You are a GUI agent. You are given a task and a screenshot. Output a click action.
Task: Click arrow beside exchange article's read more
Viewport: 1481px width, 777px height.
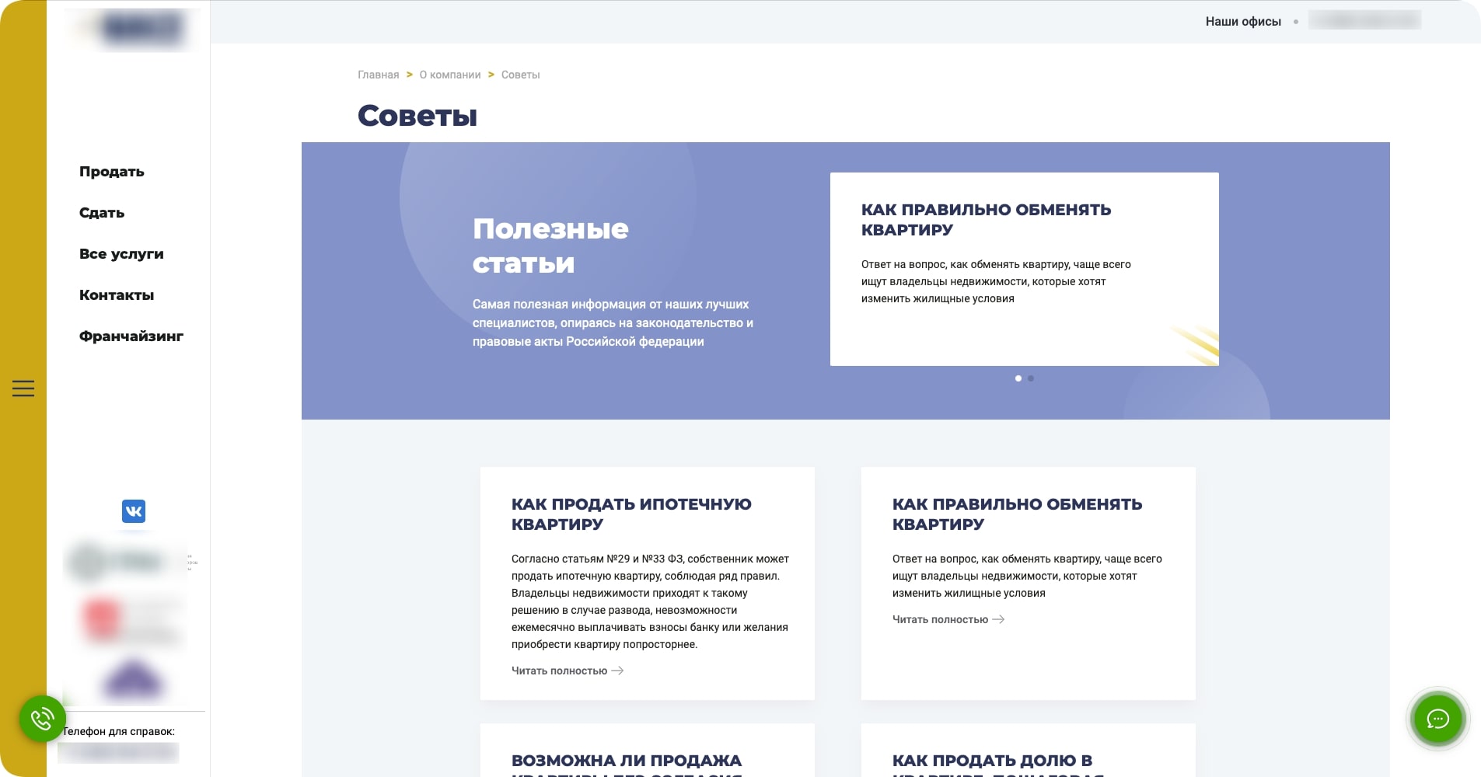pyautogui.click(x=999, y=619)
